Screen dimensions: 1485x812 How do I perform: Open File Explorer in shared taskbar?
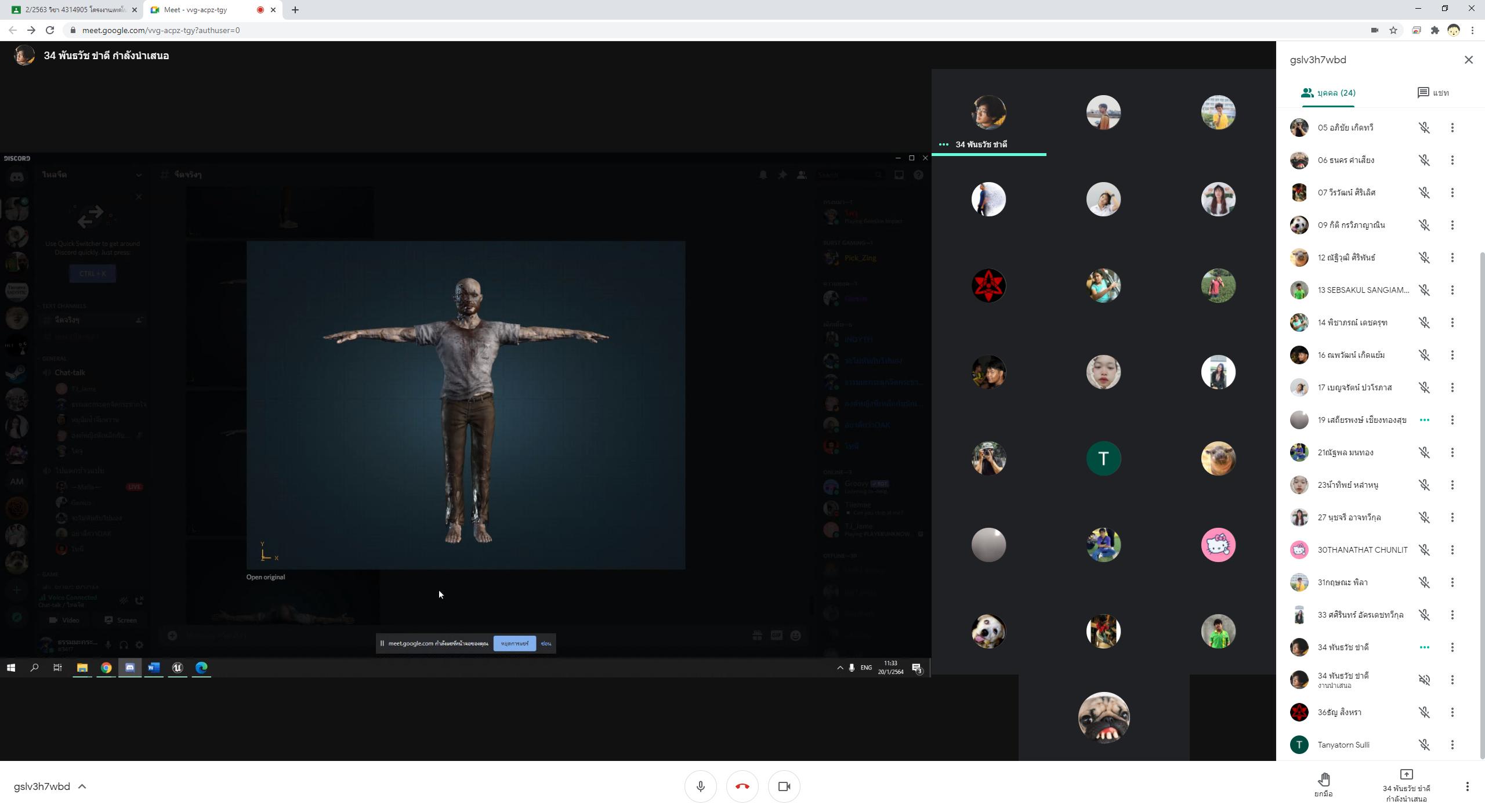click(x=82, y=668)
